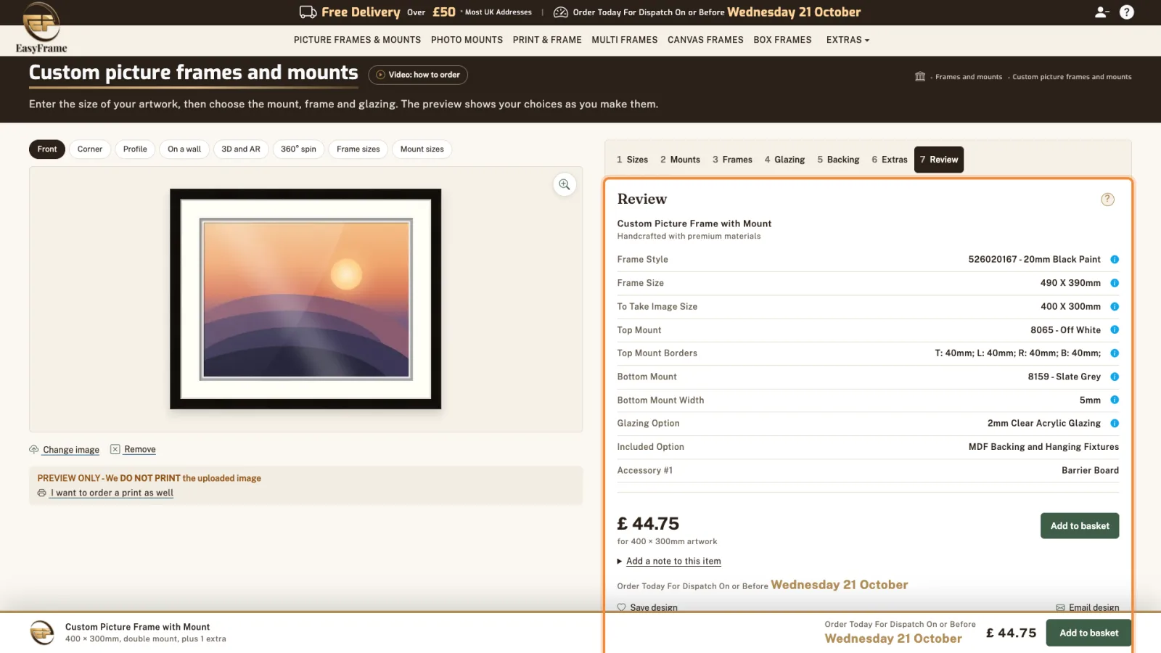Expand the EXTRAS dropdown menu

point(848,40)
